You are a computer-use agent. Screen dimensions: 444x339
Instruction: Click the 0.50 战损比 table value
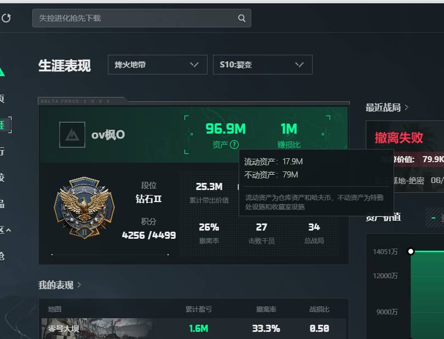click(319, 329)
